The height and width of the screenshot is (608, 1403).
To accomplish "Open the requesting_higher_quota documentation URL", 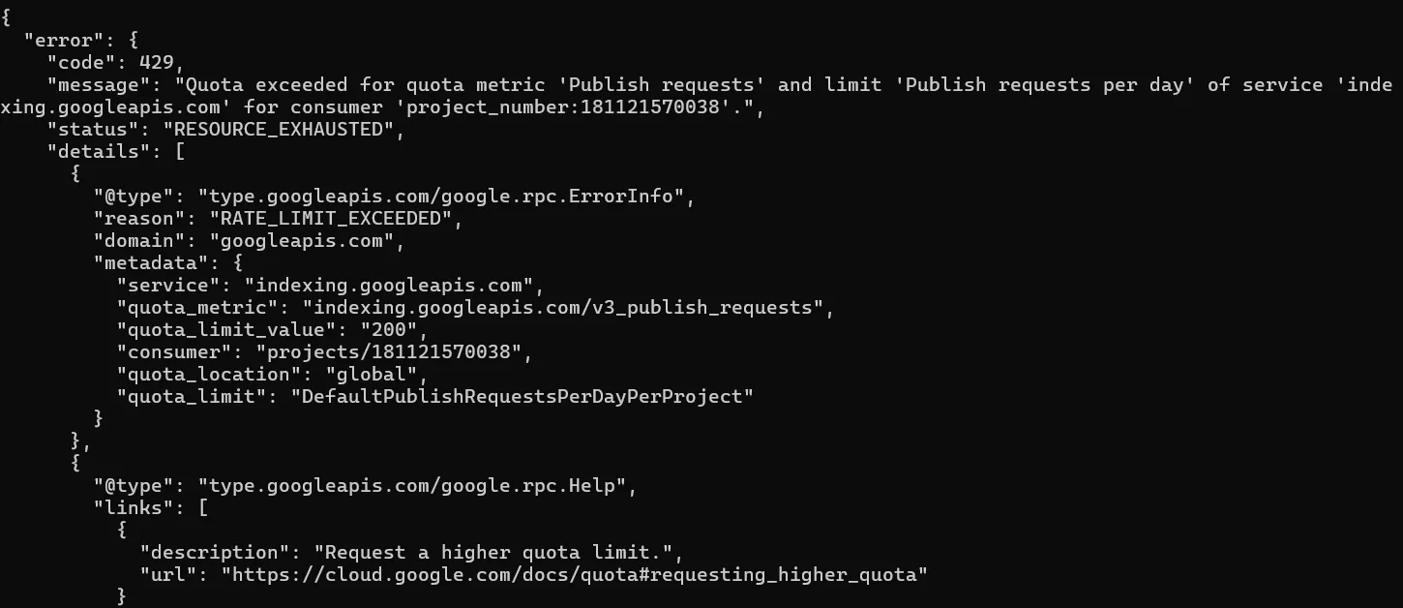I will (575, 575).
